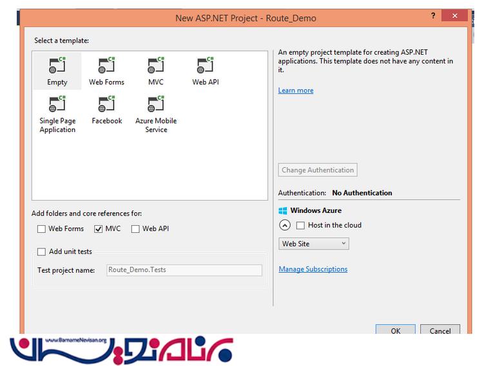Select the Empty project template icon

coord(57,66)
